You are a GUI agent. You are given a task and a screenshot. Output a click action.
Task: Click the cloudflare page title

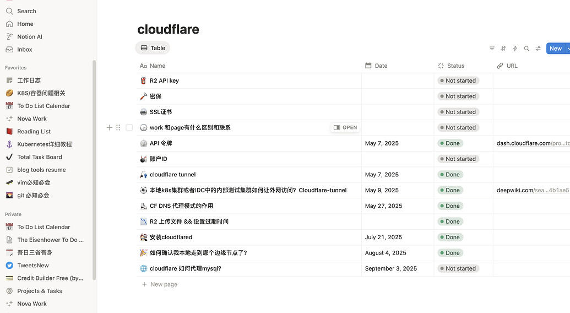[169, 29]
